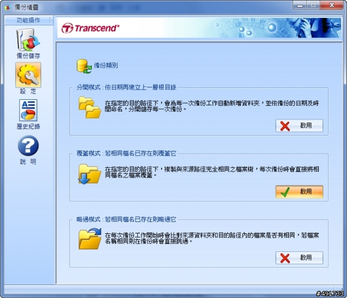Click the 備份類別 database icon

[84, 66]
